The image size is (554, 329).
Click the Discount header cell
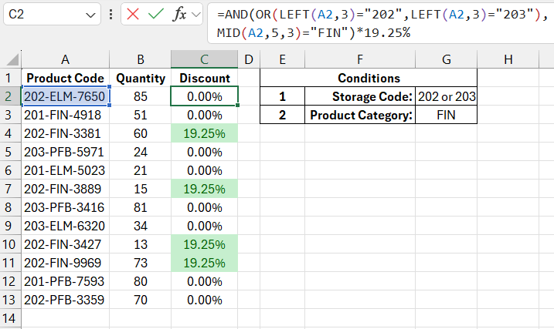coord(204,78)
